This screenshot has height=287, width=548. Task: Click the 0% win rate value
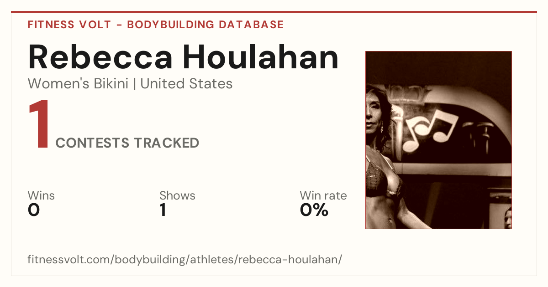(314, 210)
